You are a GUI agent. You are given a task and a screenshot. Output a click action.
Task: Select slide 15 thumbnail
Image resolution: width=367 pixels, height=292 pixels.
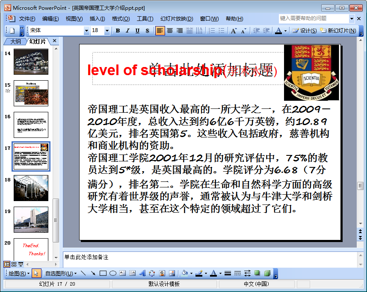[x=31, y=93]
